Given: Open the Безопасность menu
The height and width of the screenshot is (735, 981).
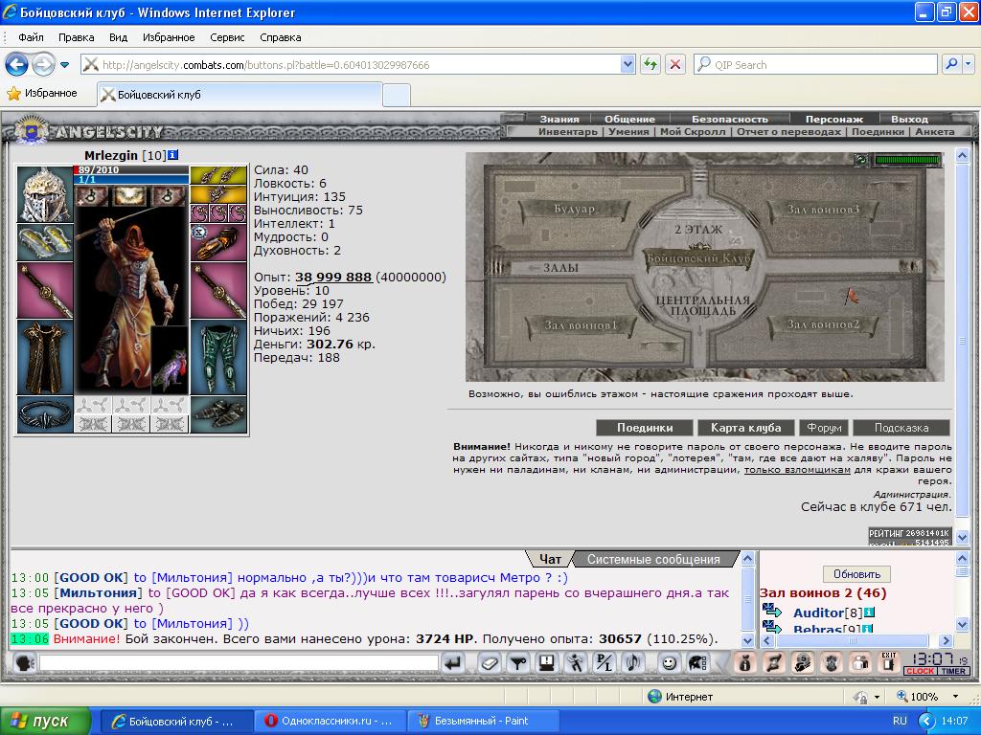Looking at the screenshot, I should (x=729, y=119).
